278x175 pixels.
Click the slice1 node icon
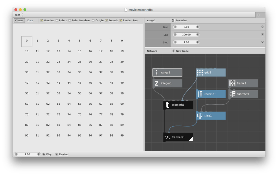tap(200, 116)
